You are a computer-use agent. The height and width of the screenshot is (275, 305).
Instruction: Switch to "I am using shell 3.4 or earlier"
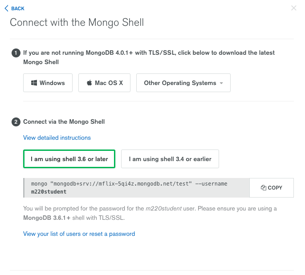(170, 159)
